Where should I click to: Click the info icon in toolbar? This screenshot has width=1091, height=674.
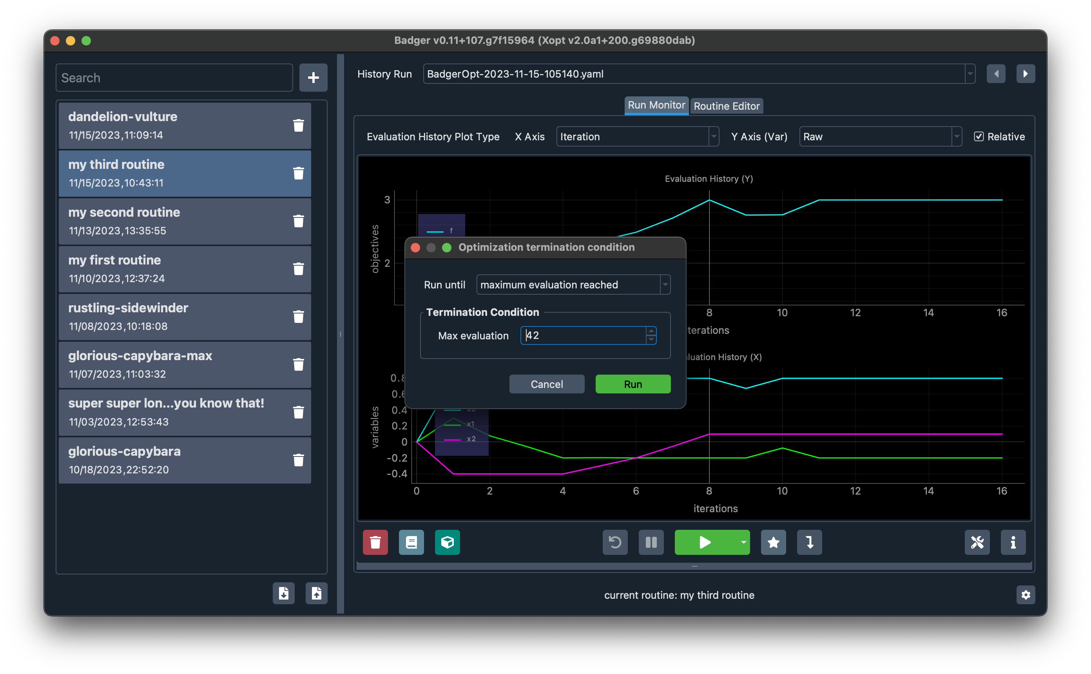1013,542
